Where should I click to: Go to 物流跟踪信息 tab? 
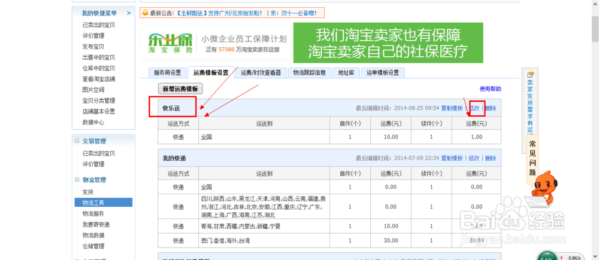coord(310,73)
